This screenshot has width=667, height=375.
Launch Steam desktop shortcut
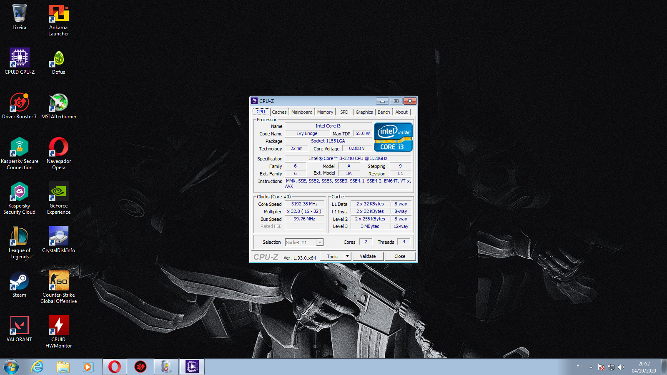tap(19, 284)
